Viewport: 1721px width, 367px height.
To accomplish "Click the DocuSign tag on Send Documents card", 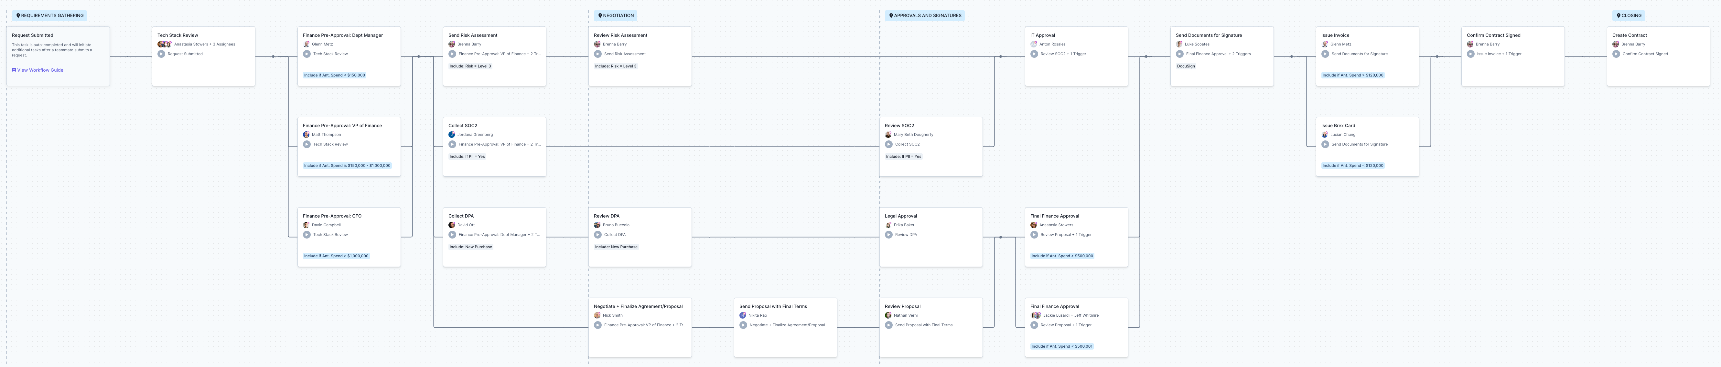I will pyautogui.click(x=1186, y=66).
